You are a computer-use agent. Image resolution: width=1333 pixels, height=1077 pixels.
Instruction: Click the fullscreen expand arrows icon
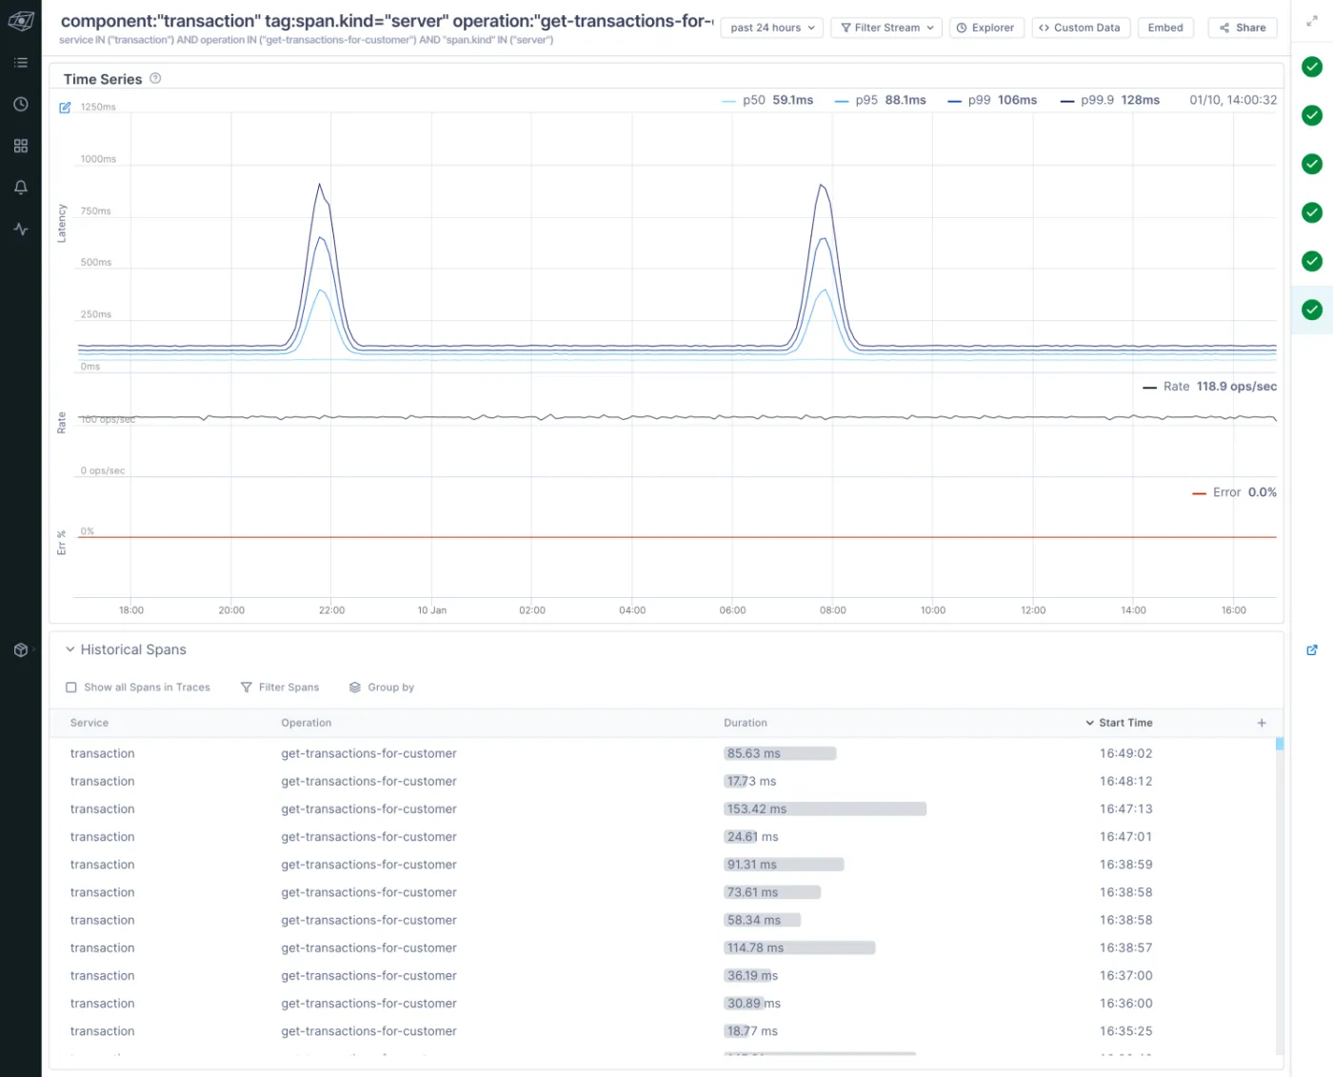[1312, 21]
